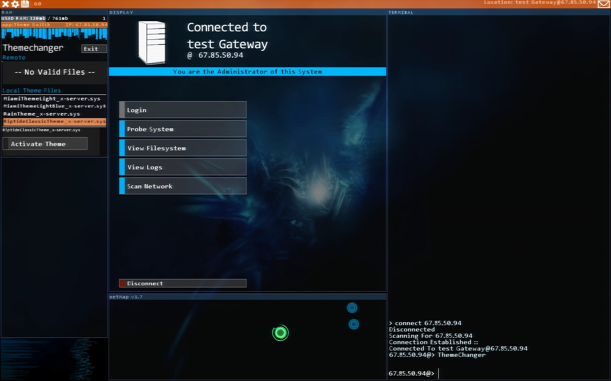Viewport: 611px width, 381px height.
Task: Click the Scan Network option
Action: 183,186
